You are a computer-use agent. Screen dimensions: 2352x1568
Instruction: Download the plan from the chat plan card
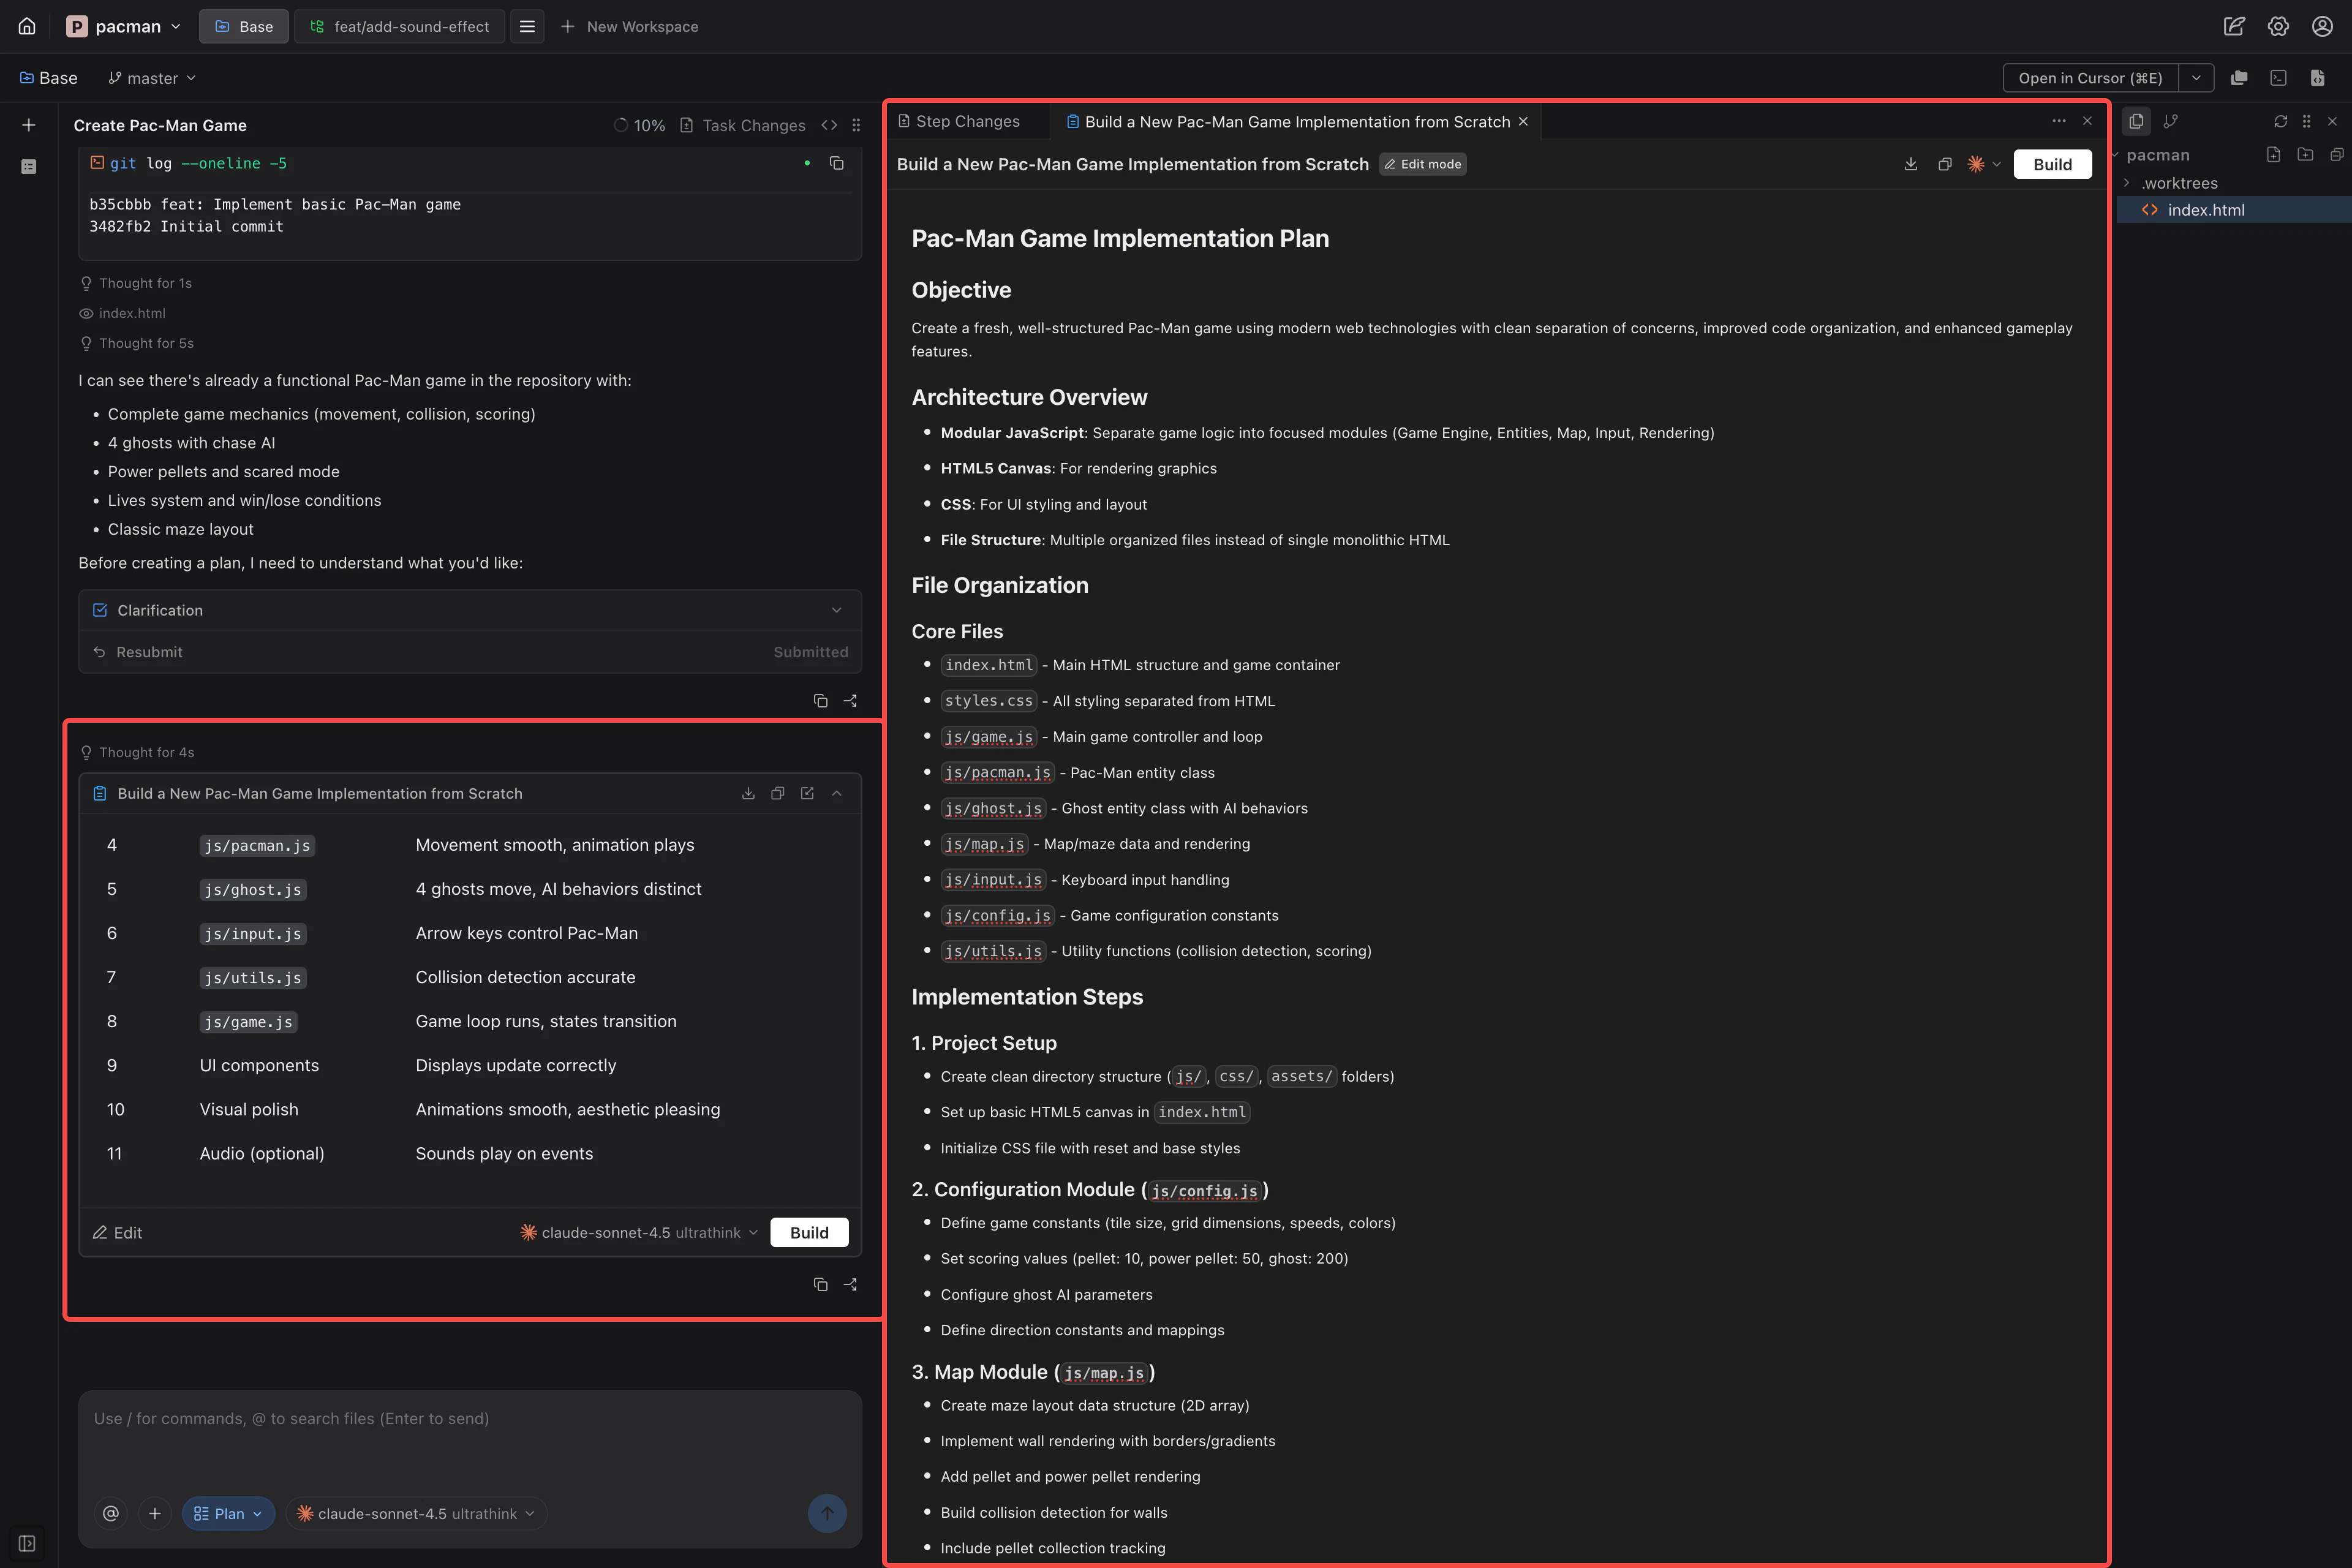click(x=748, y=793)
